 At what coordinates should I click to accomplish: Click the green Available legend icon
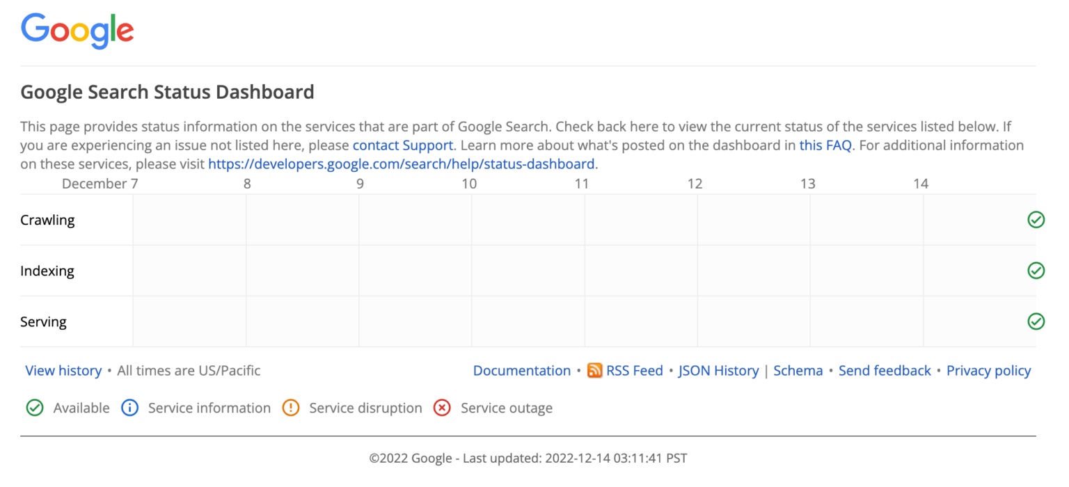coord(35,408)
